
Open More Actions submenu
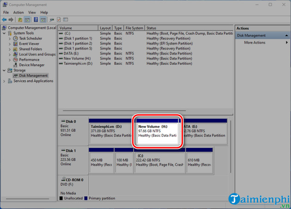coord(262,43)
